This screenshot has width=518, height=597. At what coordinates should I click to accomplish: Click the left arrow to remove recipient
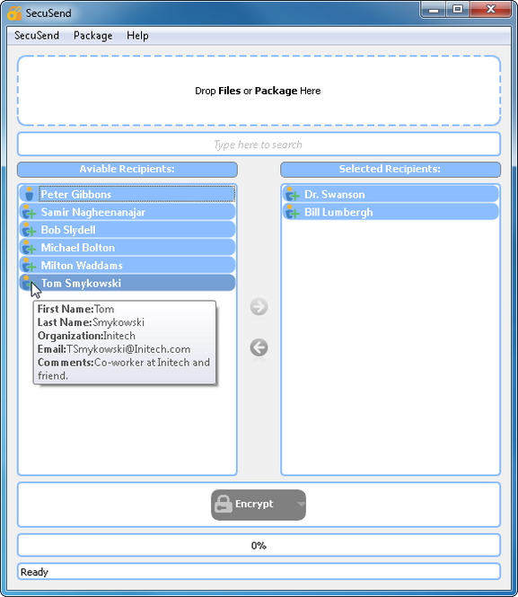pyautogui.click(x=259, y=347)
